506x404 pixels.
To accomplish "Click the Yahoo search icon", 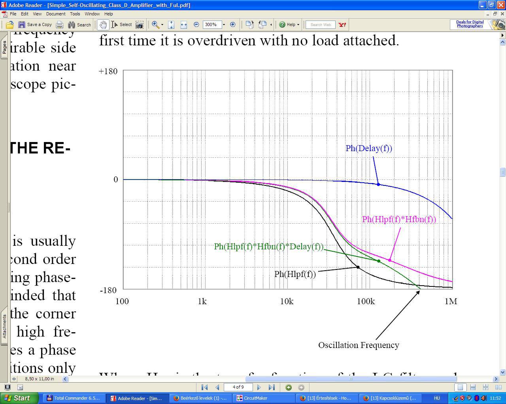I will tap(342, 25).
